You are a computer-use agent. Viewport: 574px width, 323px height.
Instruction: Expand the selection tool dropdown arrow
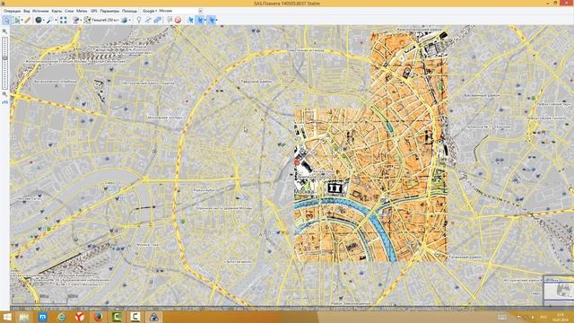(x=22, y=20)
